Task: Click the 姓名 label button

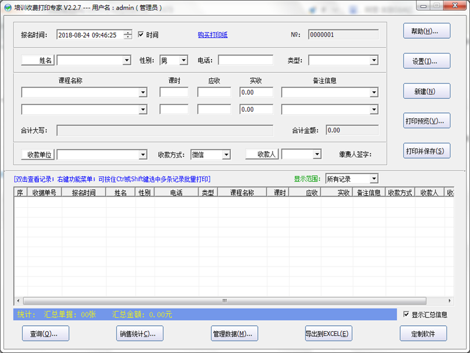Action: [x=38, y=61]
